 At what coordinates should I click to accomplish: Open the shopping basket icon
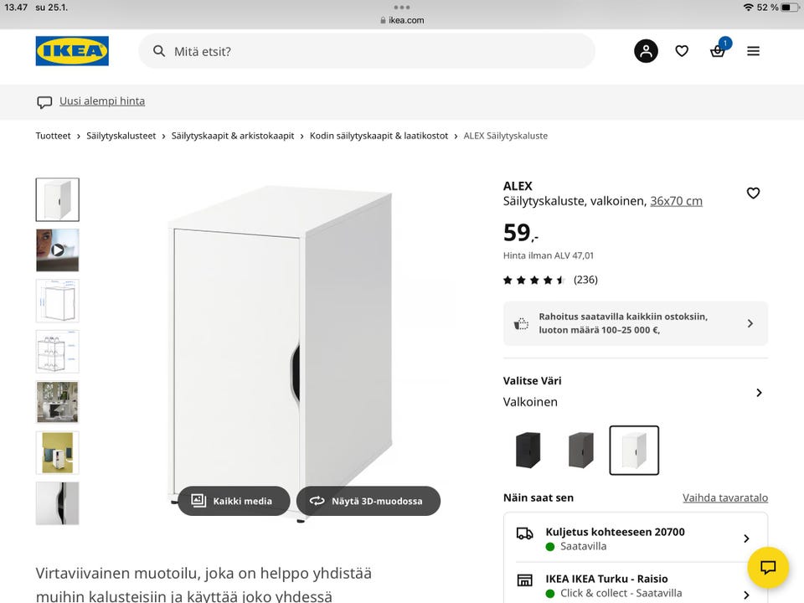(718, 51)
